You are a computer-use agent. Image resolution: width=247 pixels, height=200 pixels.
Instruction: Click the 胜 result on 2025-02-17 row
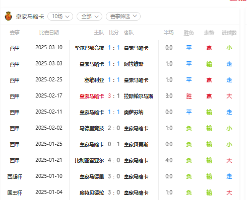point(189,96)
